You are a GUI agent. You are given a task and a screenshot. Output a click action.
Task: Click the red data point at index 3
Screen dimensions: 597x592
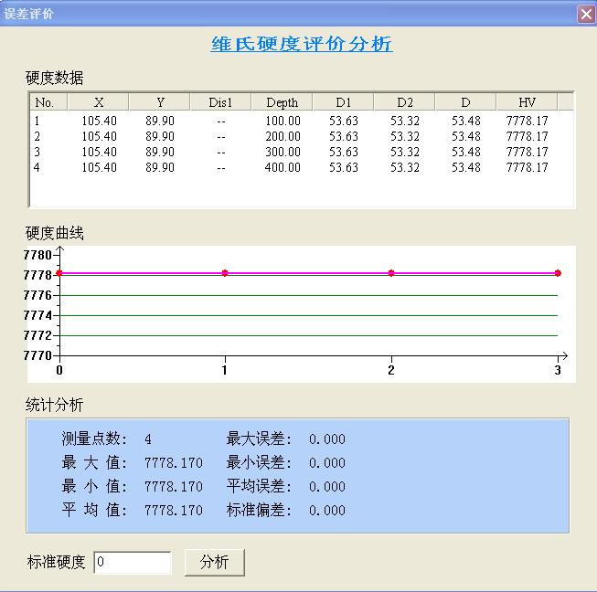click(558, 273)
